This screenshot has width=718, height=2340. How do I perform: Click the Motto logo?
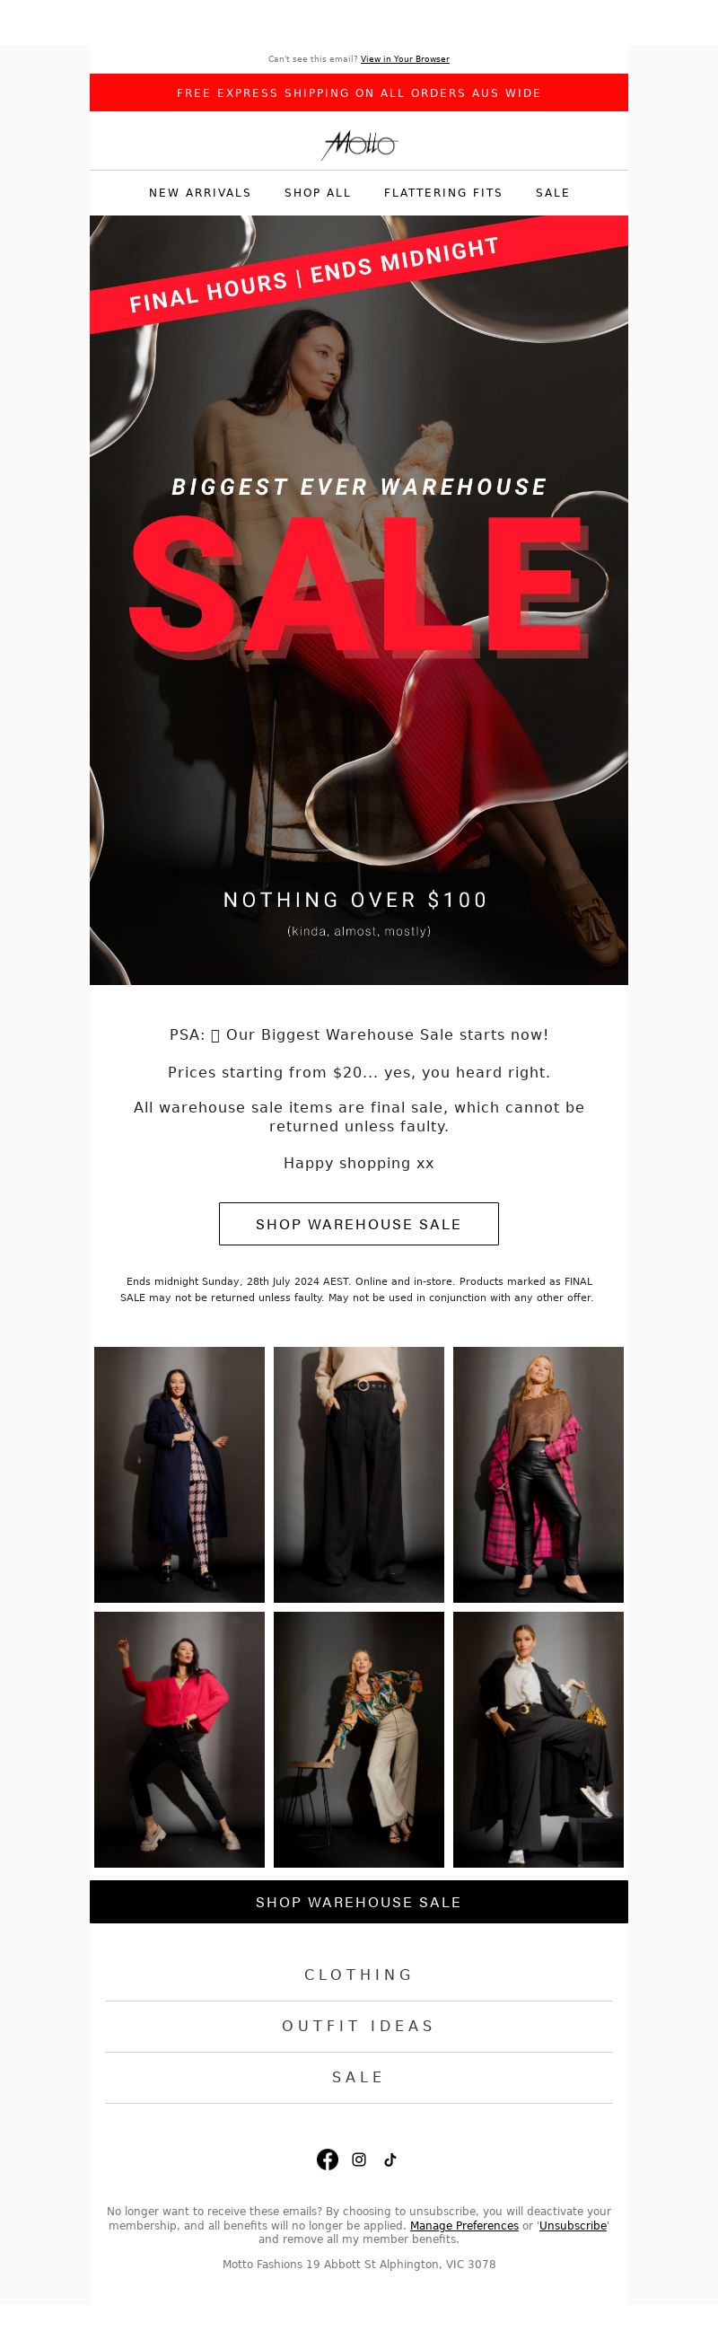(360, 145)
